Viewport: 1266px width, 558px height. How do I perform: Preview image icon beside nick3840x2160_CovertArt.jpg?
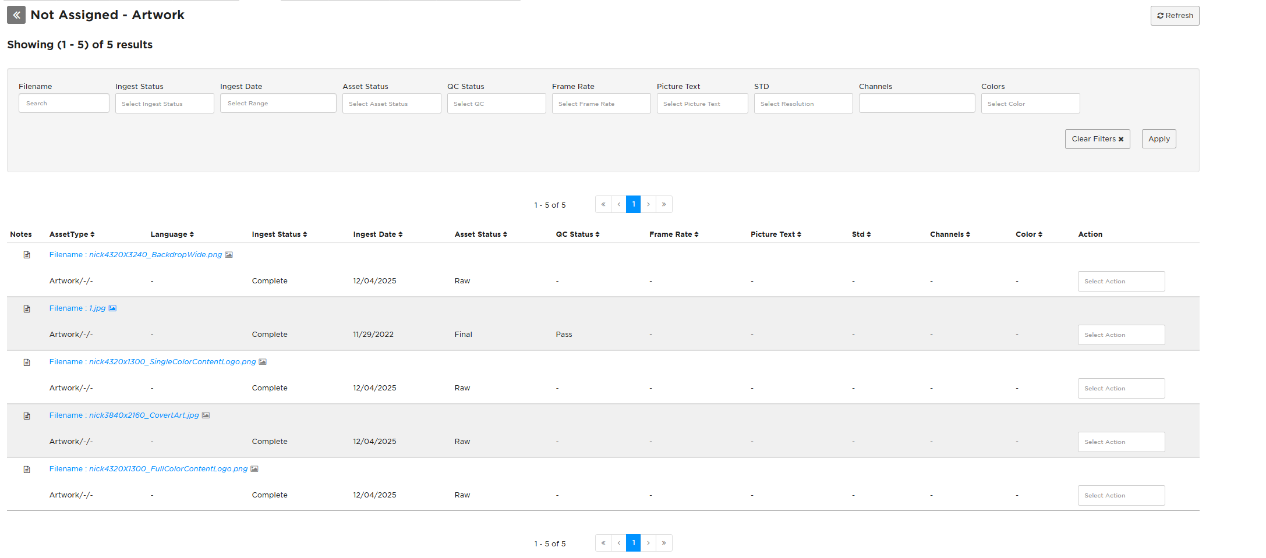[x=206, y=415]
